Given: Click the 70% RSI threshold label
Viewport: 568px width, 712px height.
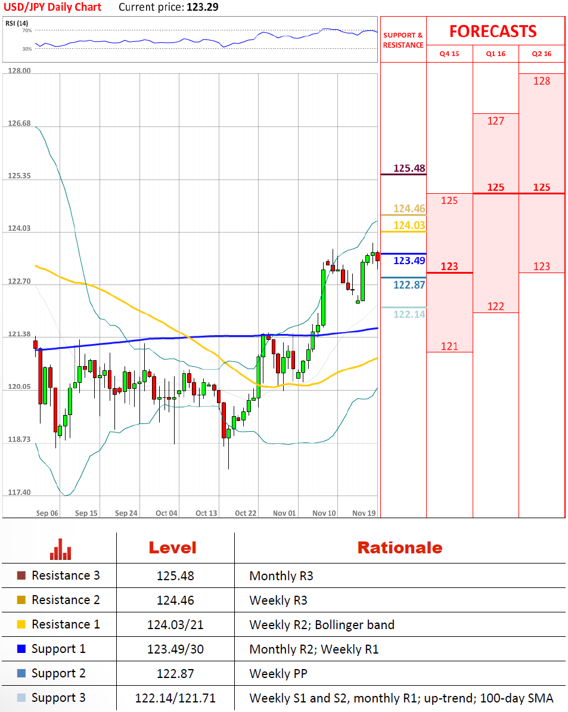Looking at the screenshot, I should click(x=27, y=30).
